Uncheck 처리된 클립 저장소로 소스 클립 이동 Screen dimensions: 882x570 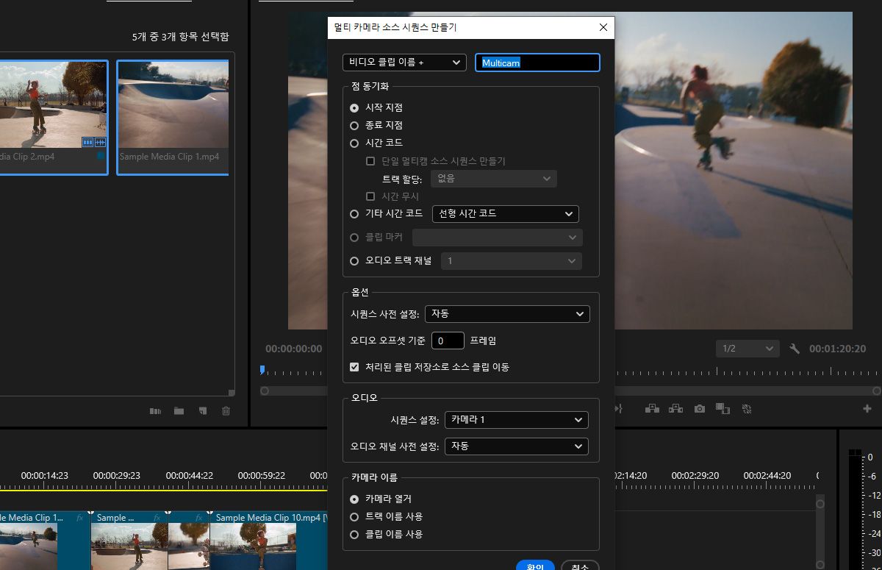(354, 367)
